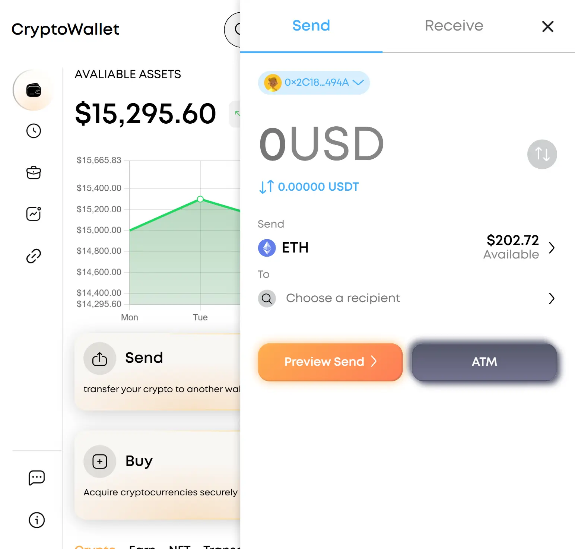Image resolution: width=575 pixels, height=549 pixels.
Task: Click the Choose a recipient search field
Action: tap(407, 298)
